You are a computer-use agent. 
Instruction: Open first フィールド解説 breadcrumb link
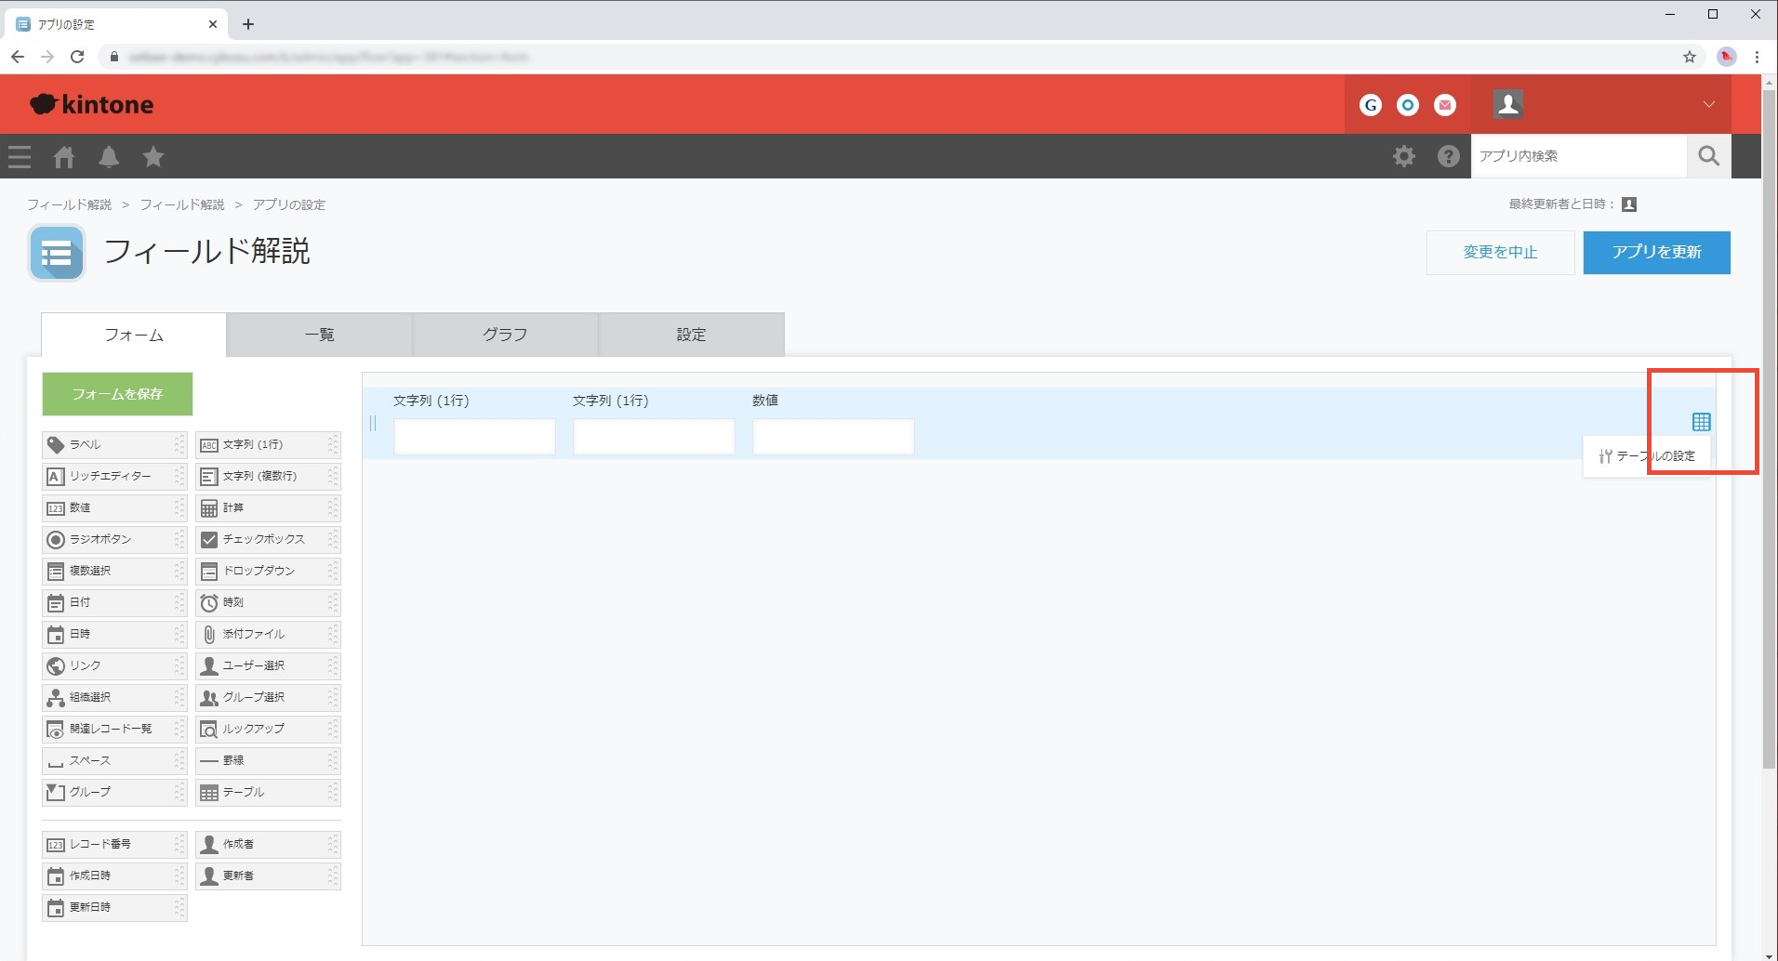click(x=69, y=204)
